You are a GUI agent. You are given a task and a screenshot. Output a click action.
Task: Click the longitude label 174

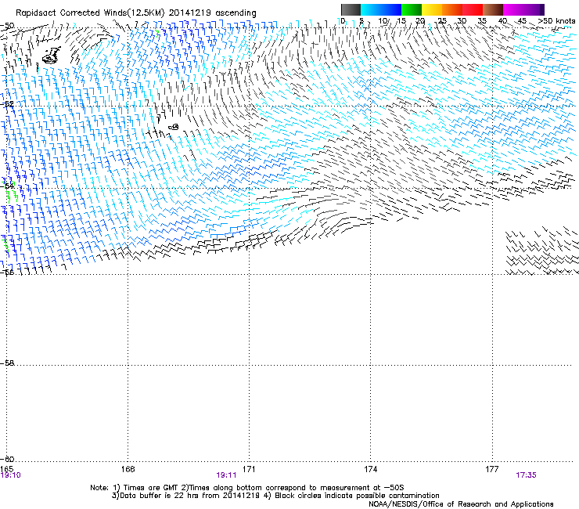click(x=370, y=469)
